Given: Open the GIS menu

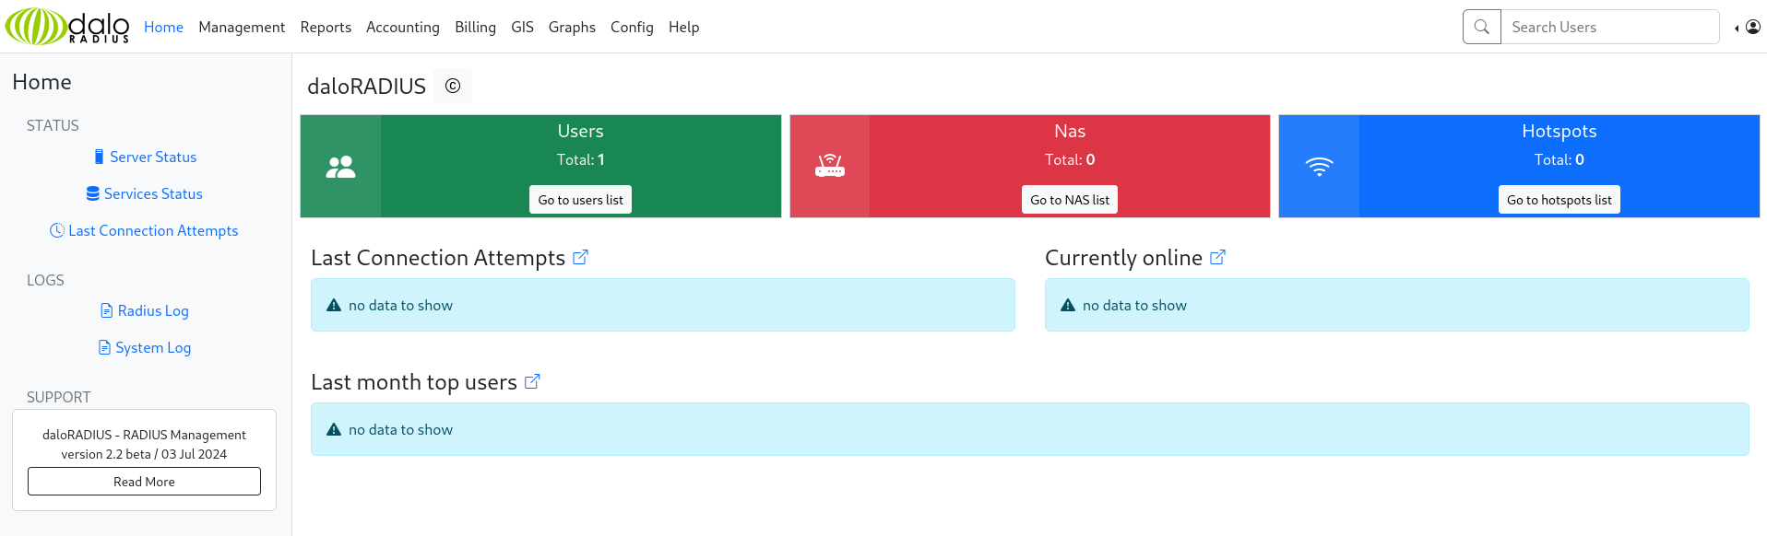Looking at the screenshot, I should (x=522, y=28).
